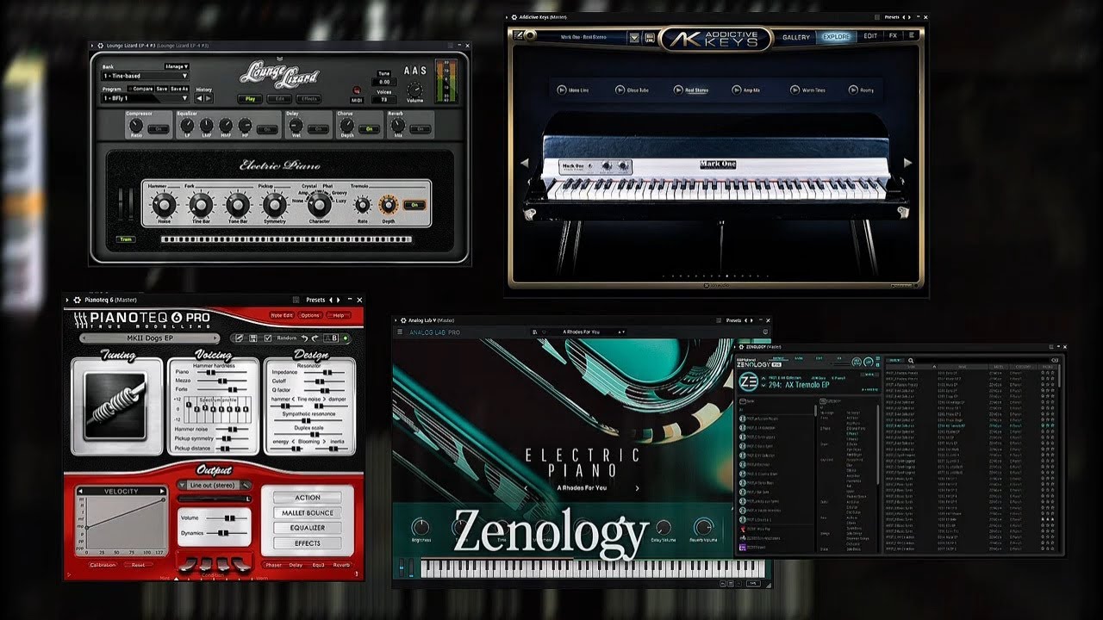Image resolution: width=1103 pixels, height=620 pixels.
Task: Go to next history step in Lounge Lizard
Action: [x=208, y=98]
